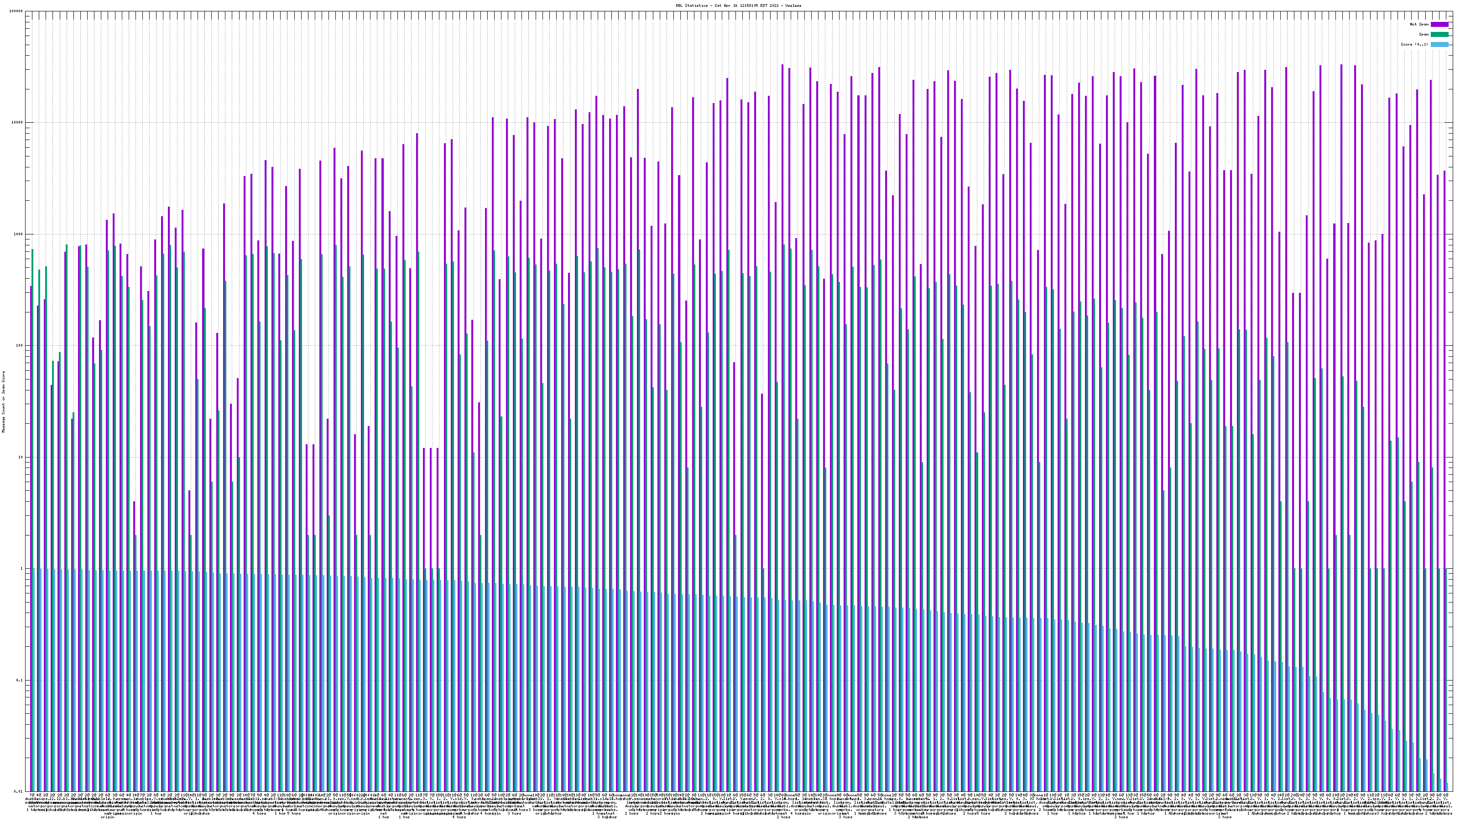Click the 100000 y-axis tick label
Viewport: 1460px width, 821px height.
click(x=16, y=11)
